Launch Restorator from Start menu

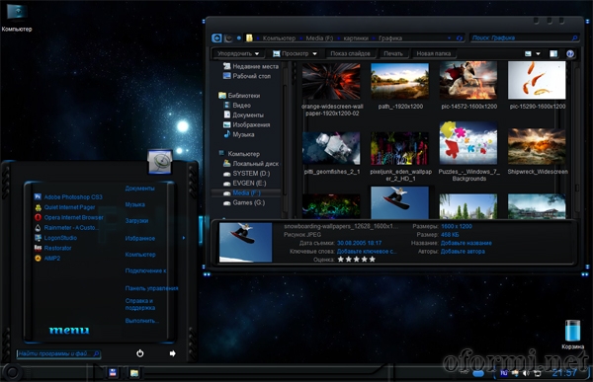(x=52, y=248)
